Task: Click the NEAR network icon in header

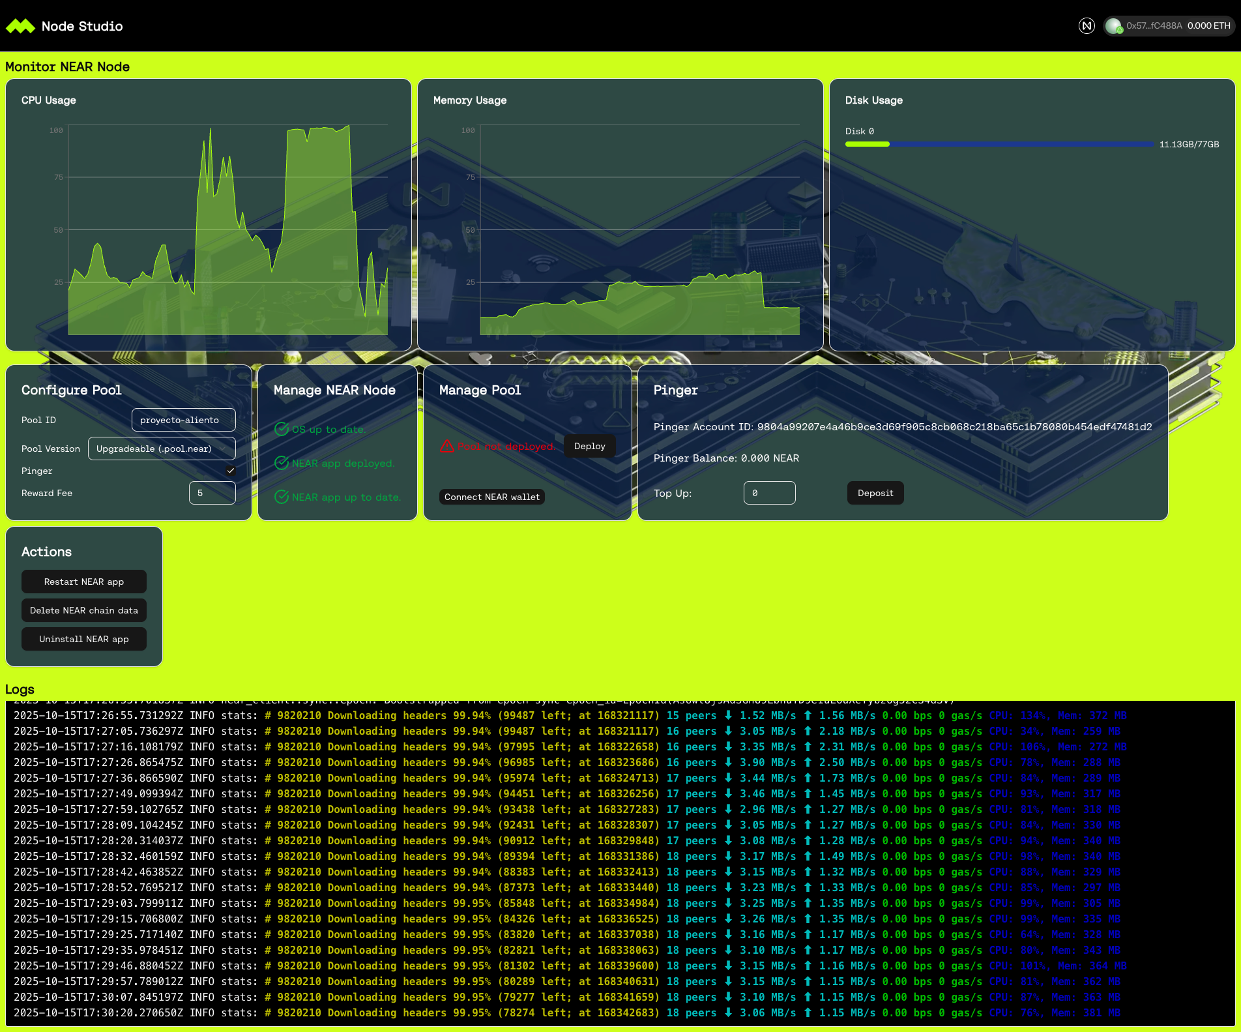Action: pos(1086,26)
